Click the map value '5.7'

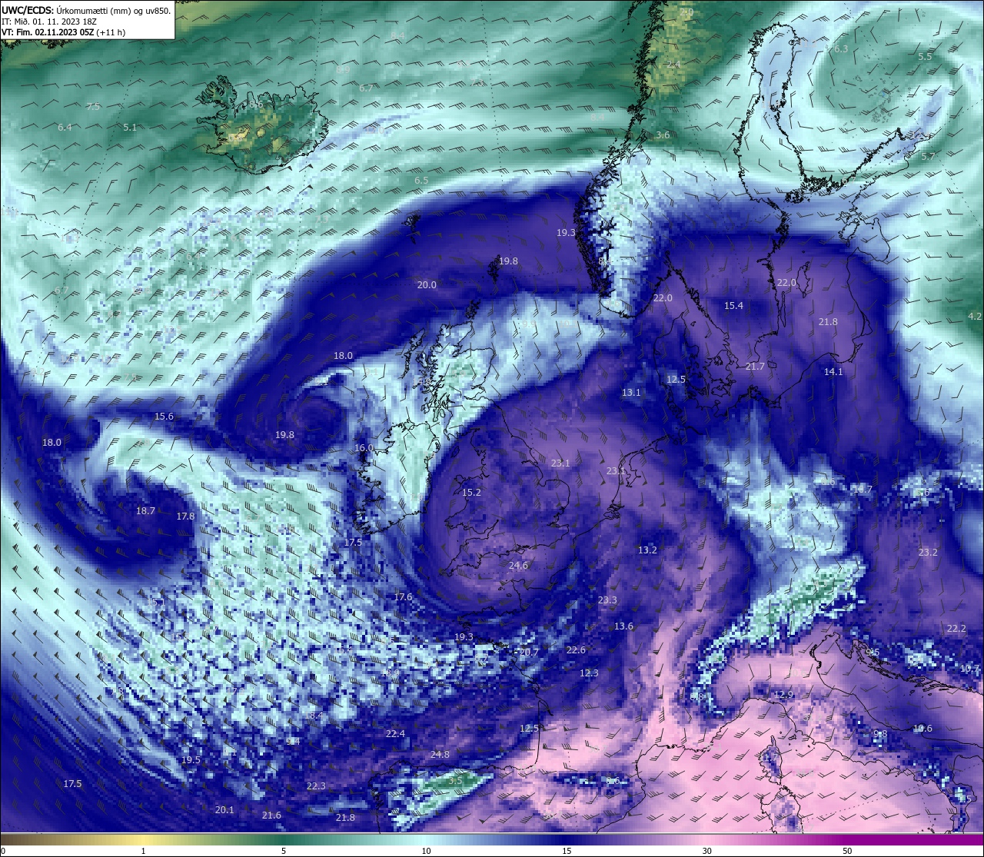pos(928,156)
